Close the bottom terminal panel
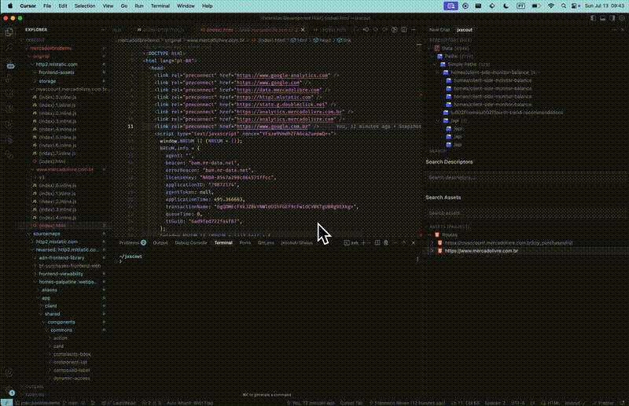Screen dimensions: 629x406 414,242
